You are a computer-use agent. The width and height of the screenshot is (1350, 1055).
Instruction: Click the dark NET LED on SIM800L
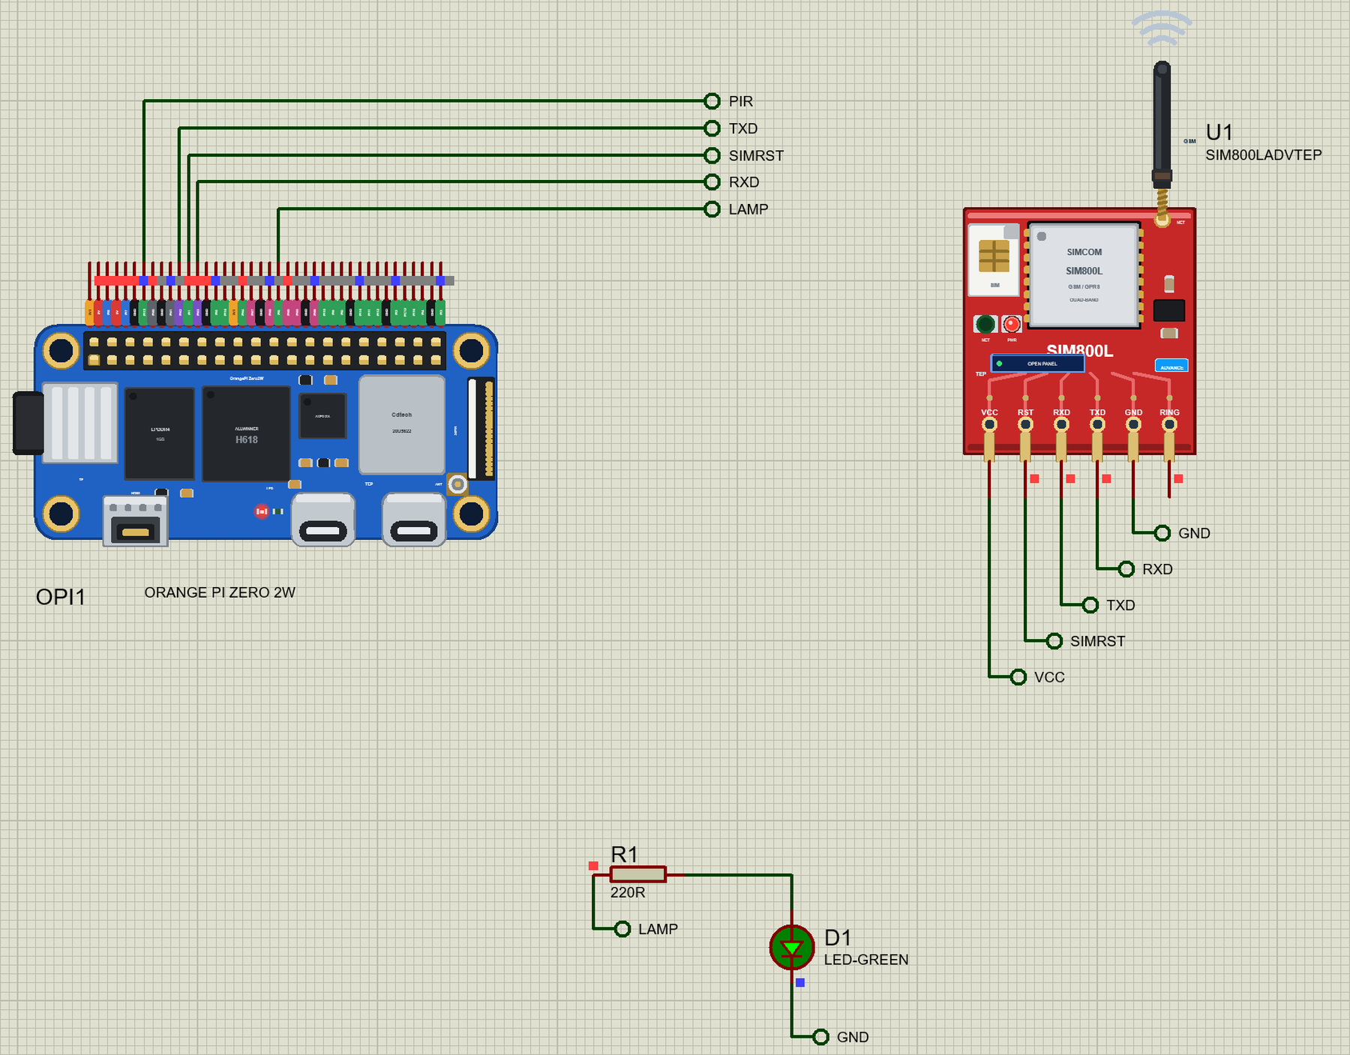point(985,324)
